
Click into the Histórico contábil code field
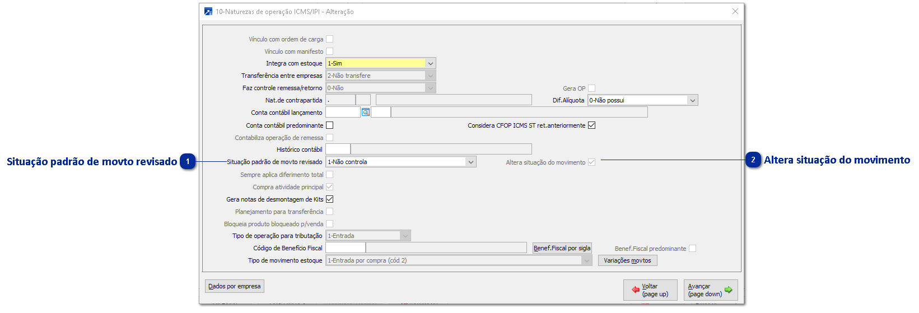338,150
